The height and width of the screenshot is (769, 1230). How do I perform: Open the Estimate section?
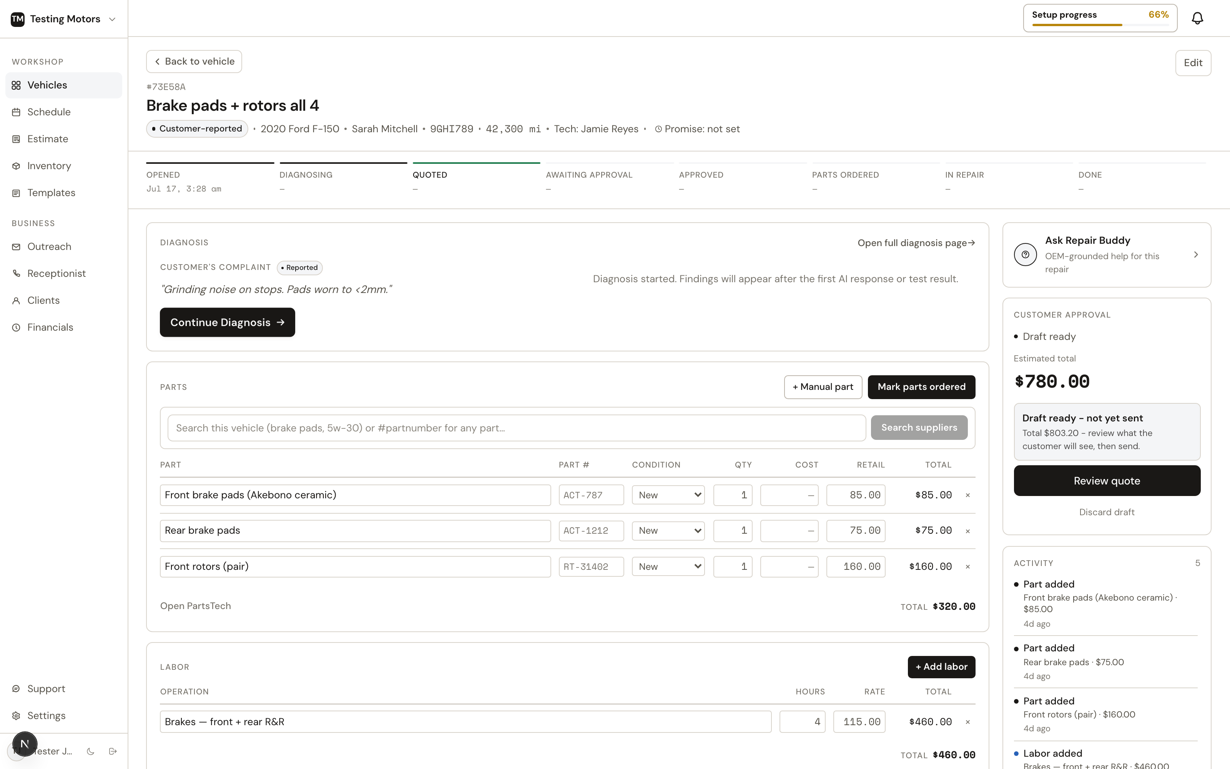click(x=64, y=139)
